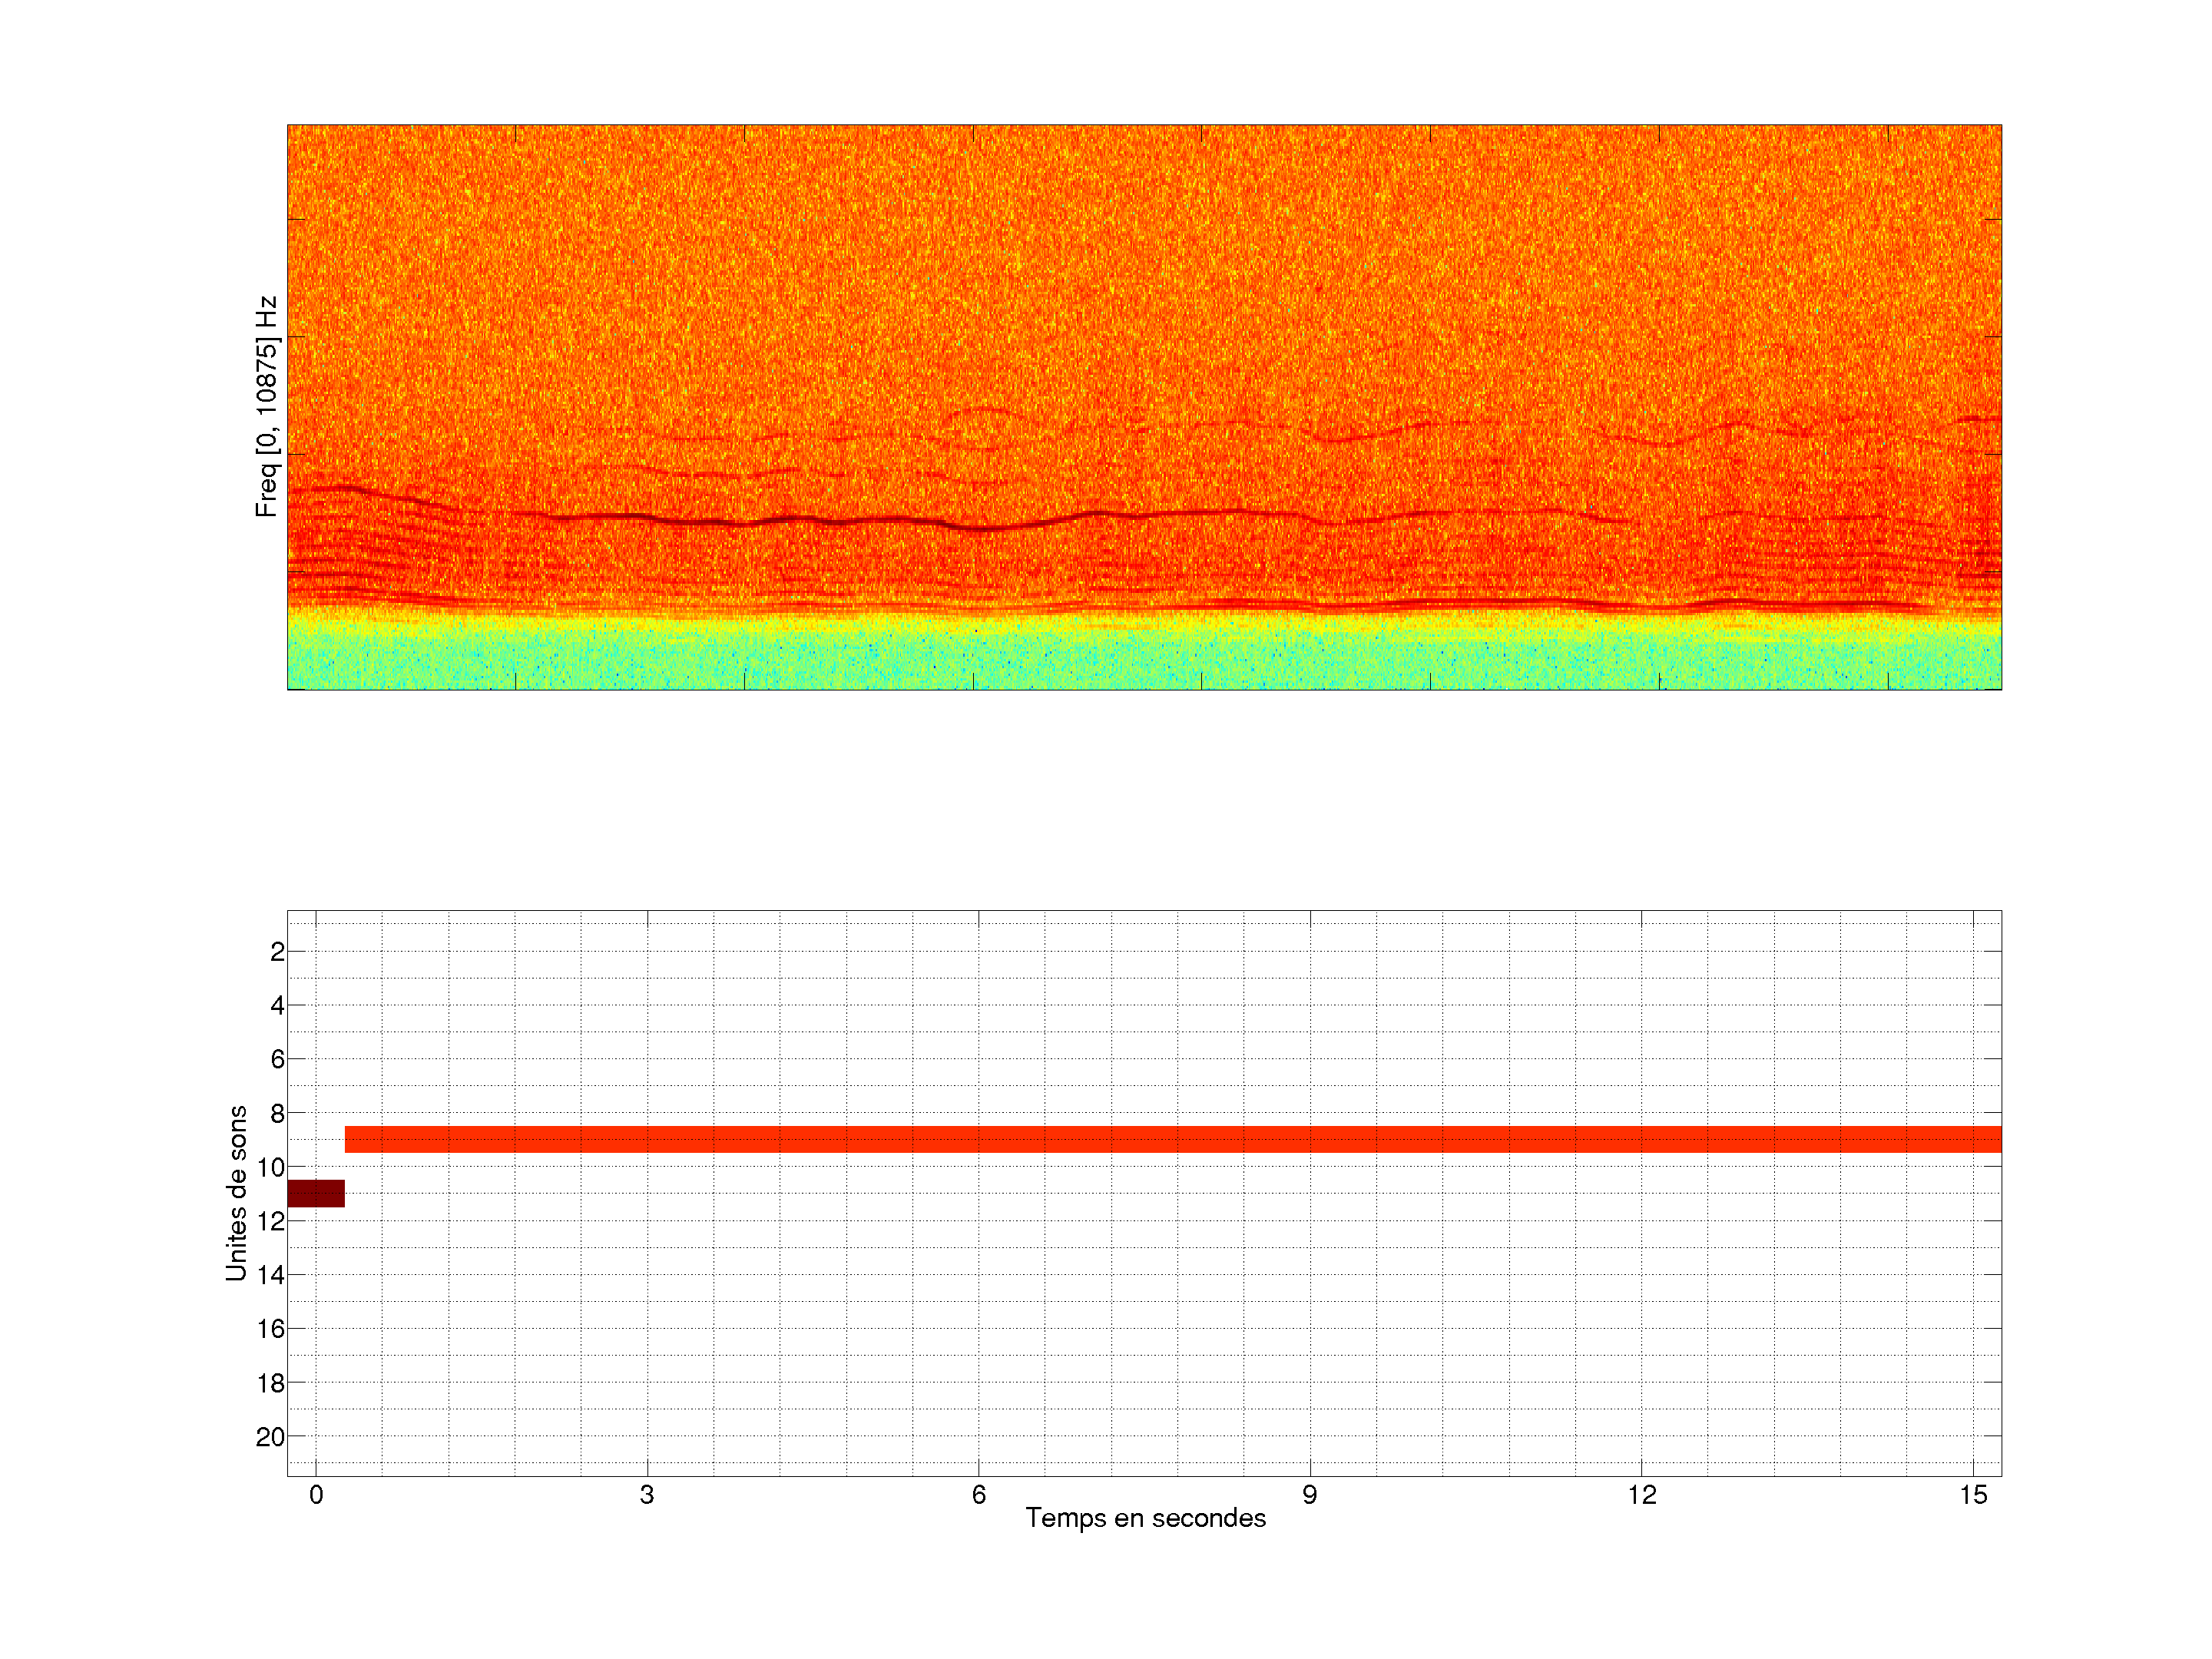Viewport: 2212px width, 1659px height.
Task: Click the 'Temps en secondes' x-axis label
Action: [1145, 1518]
